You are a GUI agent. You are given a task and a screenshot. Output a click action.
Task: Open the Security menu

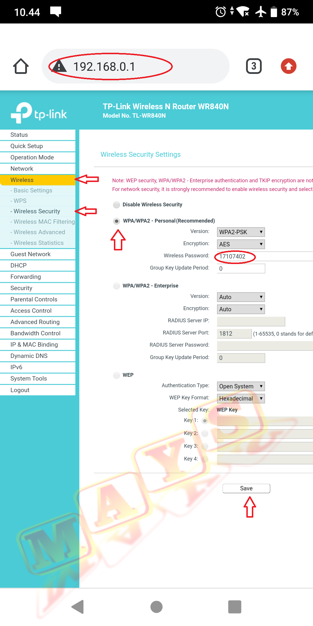click(38, 288)
